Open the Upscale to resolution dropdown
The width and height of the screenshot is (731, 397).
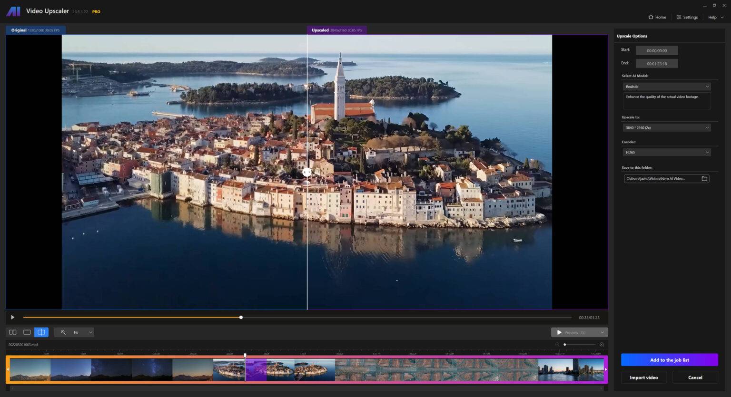point(666,127)
